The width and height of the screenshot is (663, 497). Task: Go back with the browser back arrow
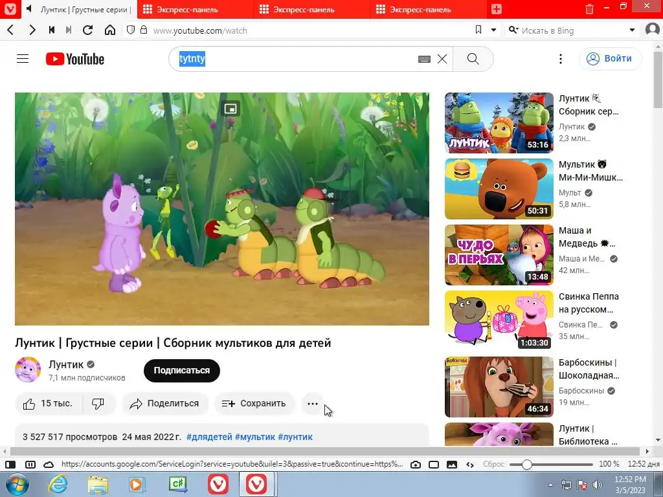[x=10, y=30]
